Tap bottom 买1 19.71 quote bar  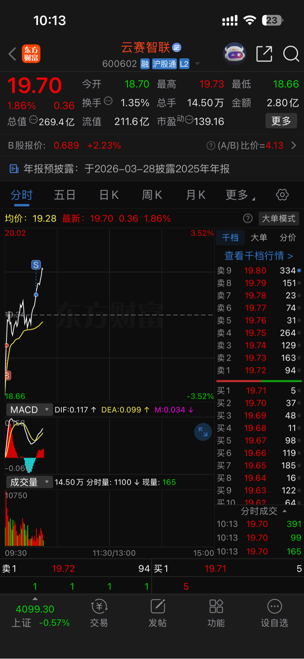228,569
